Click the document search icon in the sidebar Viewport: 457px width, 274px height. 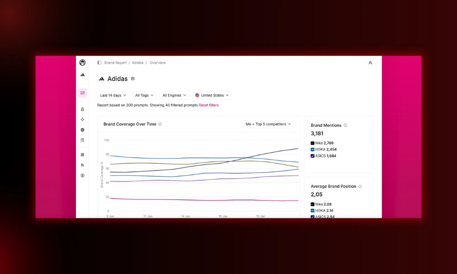[x=82, y=140]
